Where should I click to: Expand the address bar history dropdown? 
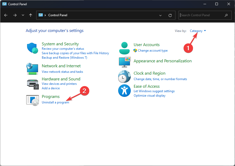160,15
